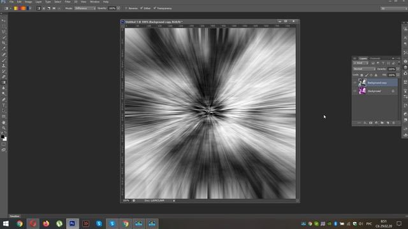The height and width of the screenshot is (229, 408).
Task: Hide the Background copy layer
Action: 355,83
